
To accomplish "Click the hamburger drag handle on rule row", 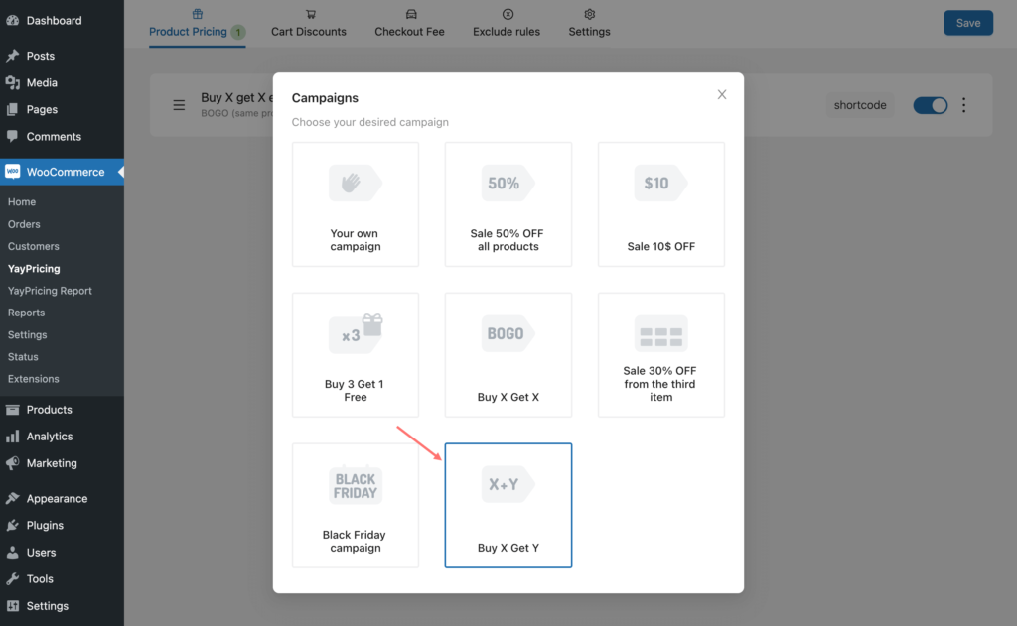I will click(179, 105).
